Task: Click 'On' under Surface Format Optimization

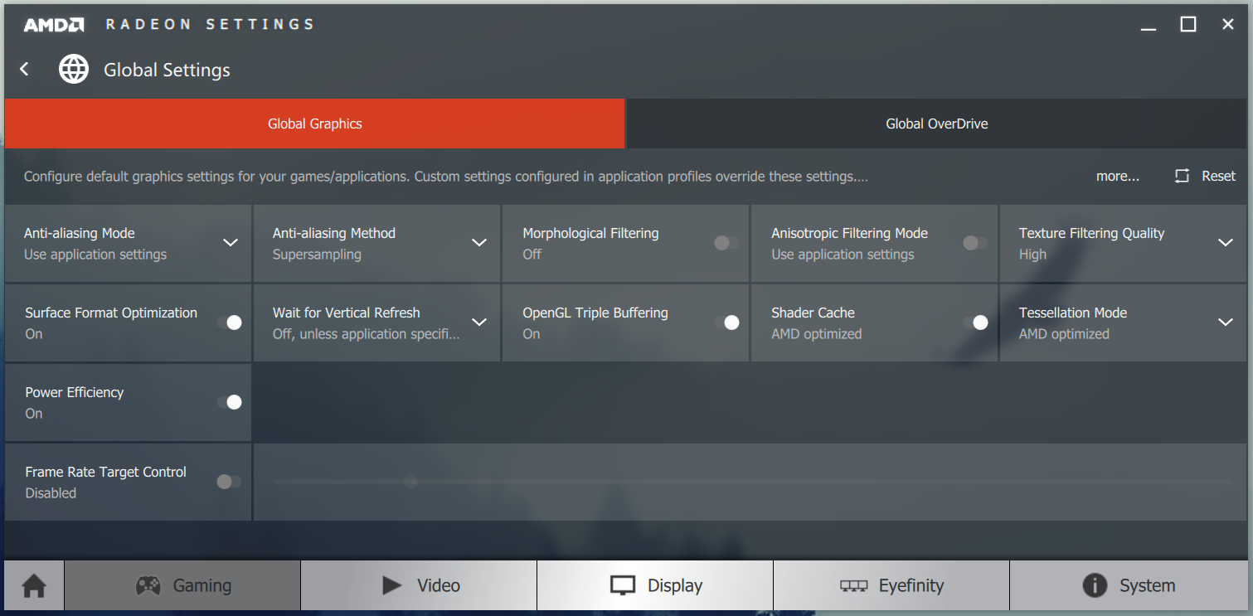Action: click(34, 334)
